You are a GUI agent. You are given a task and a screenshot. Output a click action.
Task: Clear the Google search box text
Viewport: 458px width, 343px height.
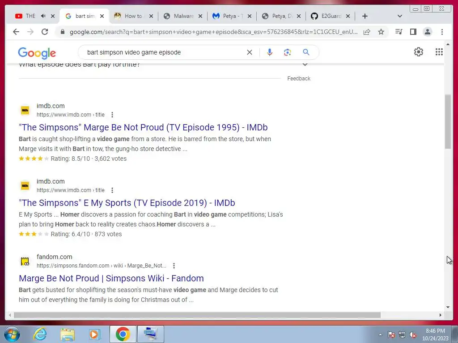click(x=250, y=52)
